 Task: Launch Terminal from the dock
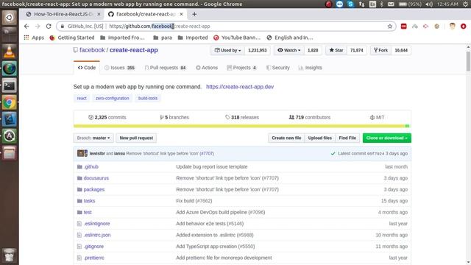point(10,85)
